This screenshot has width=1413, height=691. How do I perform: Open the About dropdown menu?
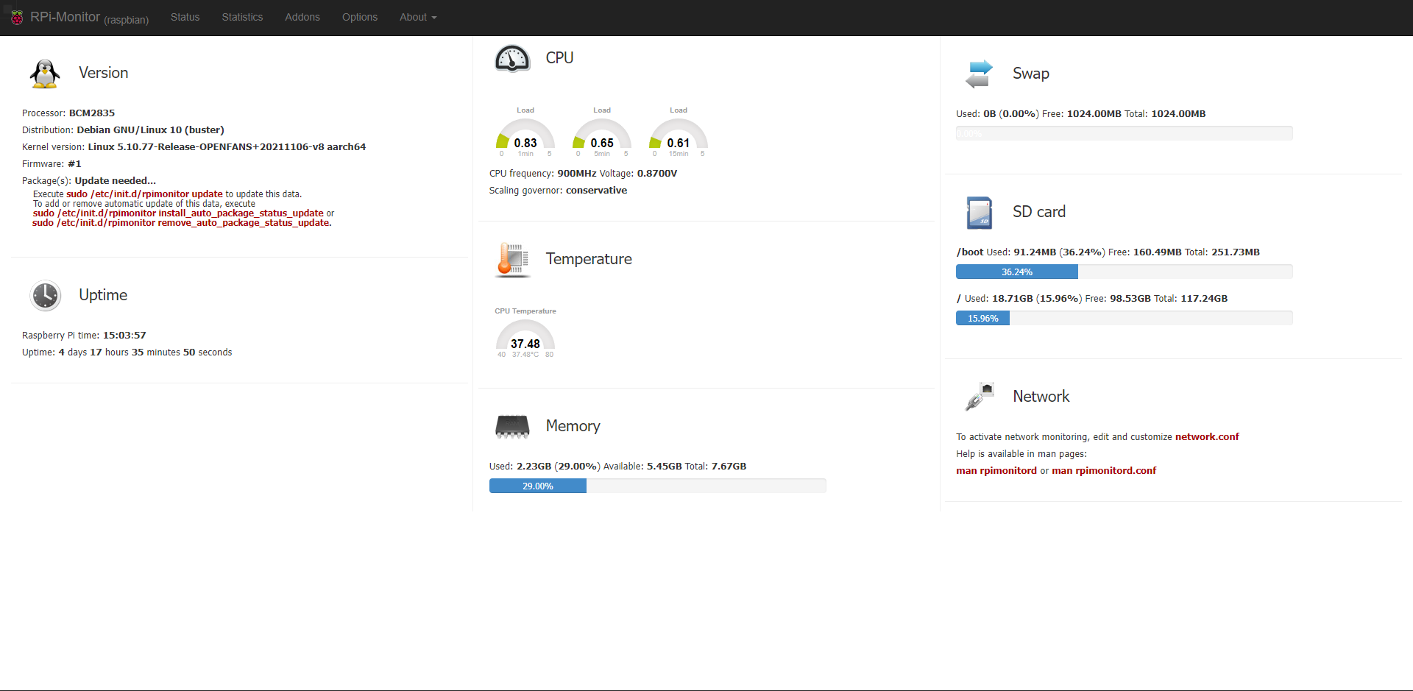[417, 17]
